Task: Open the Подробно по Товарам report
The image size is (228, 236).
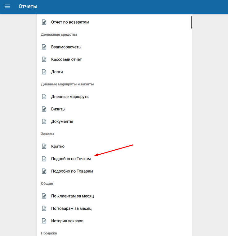Action: tap(72, 171)
